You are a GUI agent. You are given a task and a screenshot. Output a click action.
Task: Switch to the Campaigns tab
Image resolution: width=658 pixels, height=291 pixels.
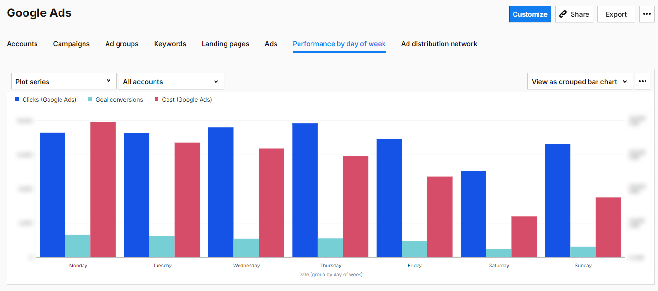pos(71,44)
